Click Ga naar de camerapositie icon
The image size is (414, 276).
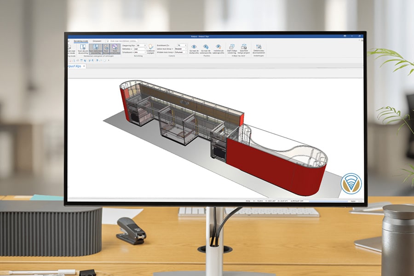206,47
